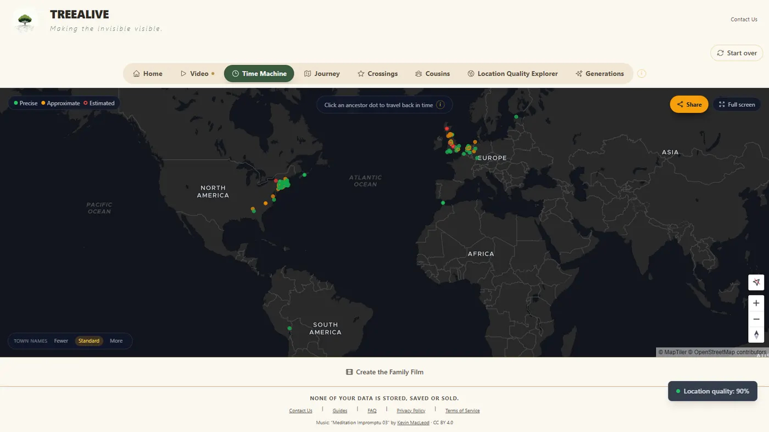Click the info icon in ancestor hint
Image resolution: width=769 pixels, height=432 pixels.
(x=440, y=105)
